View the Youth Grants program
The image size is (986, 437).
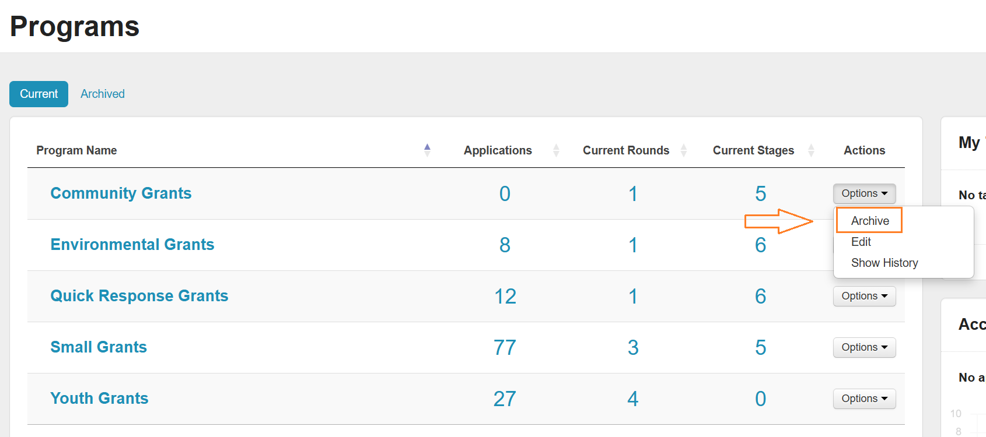(99, 399)
